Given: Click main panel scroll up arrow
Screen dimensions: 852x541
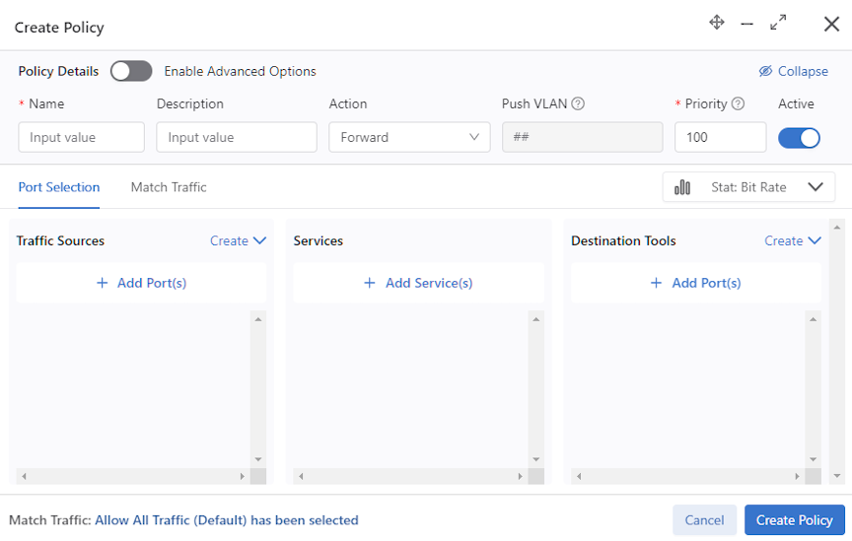Looking at the screenshot, I should click(837, 227).
